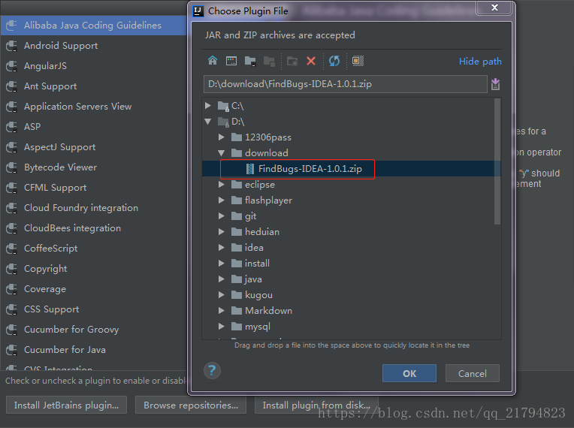Click the FindBugs zip archive icon
574x428 pixels.
tap(250, 169)
